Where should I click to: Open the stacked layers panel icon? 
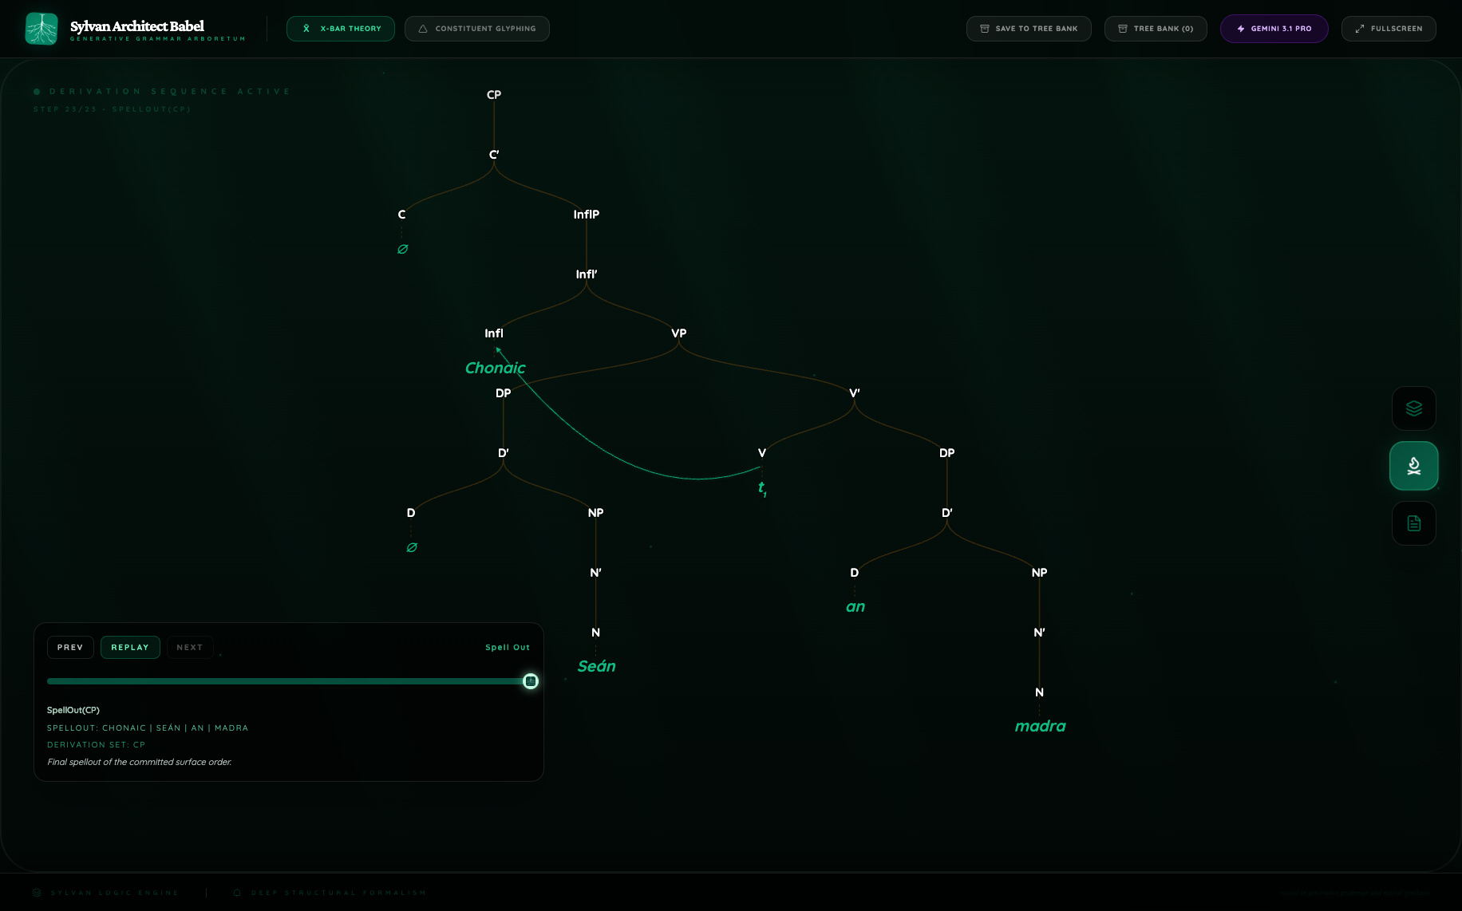(1413, 408)
